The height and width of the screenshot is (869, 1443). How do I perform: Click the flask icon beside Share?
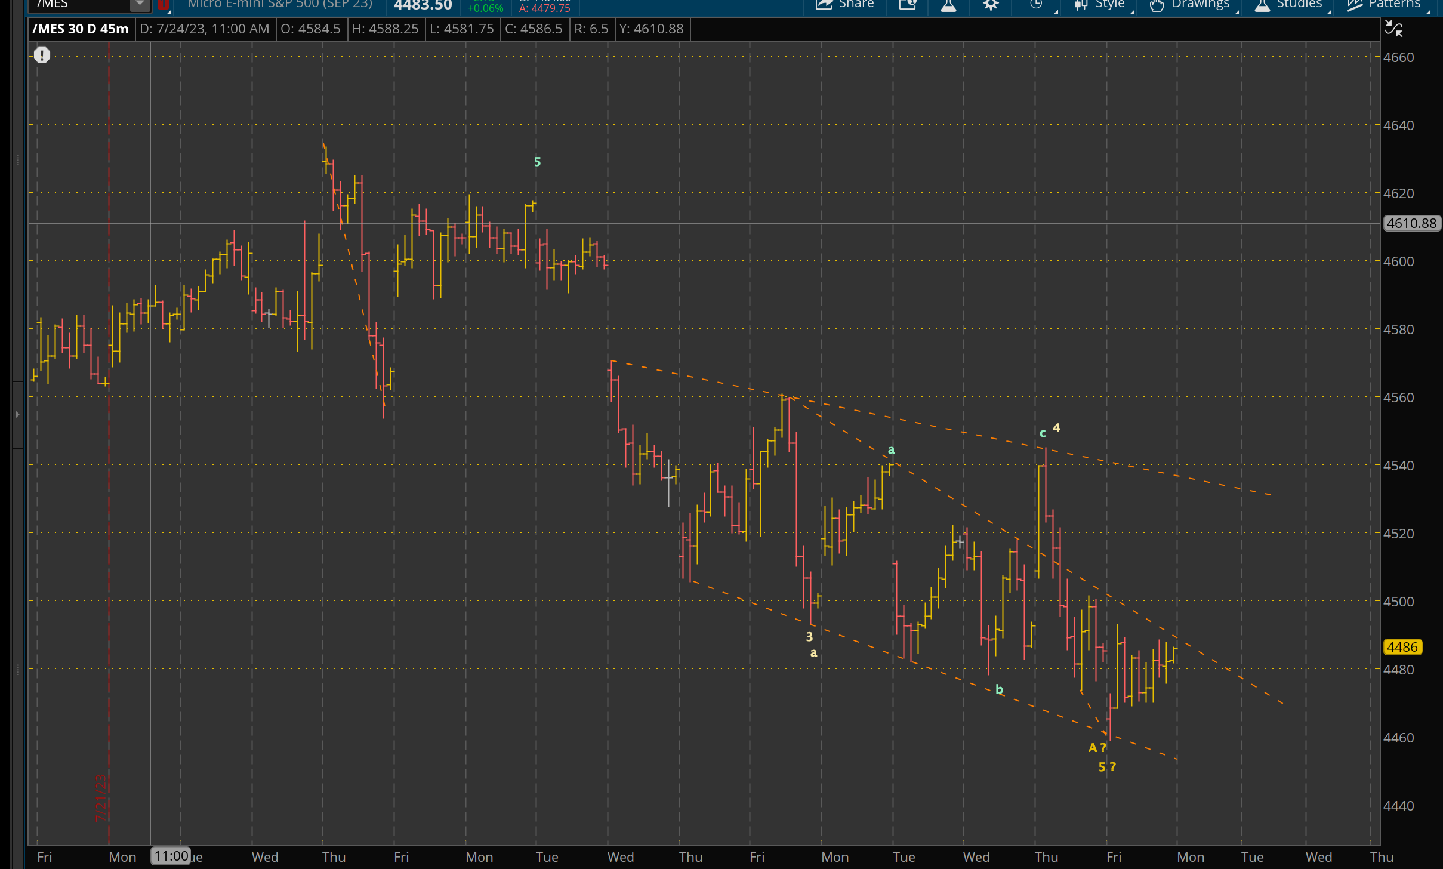(x=948, y=5)
